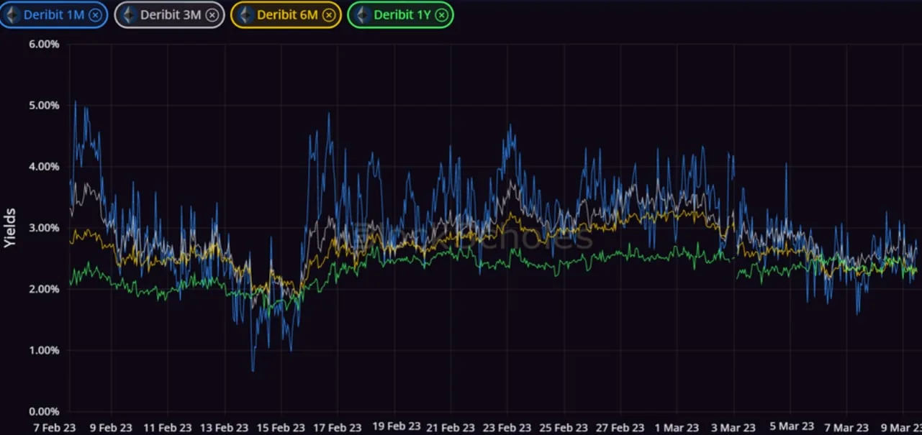
Task: Click the 9 Feb 23 date label
Action: click(x=110, y=427)
